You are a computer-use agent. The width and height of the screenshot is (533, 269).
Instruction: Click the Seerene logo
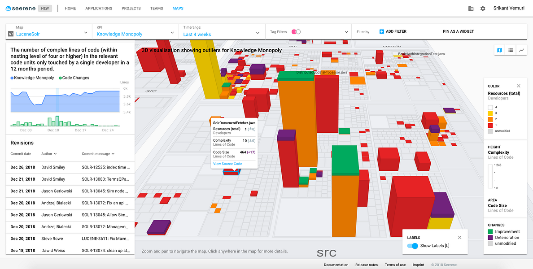[20, 8]
